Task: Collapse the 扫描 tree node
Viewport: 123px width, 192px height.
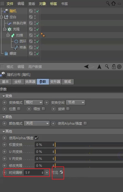Action: click(x=8, y=35)
